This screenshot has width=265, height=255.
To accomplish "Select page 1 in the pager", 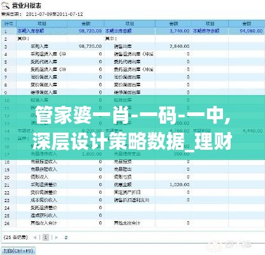I will (x=46, y=237).
